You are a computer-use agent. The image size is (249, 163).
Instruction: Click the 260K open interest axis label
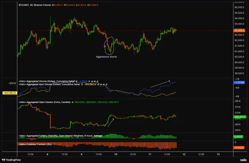coord(238,124)
